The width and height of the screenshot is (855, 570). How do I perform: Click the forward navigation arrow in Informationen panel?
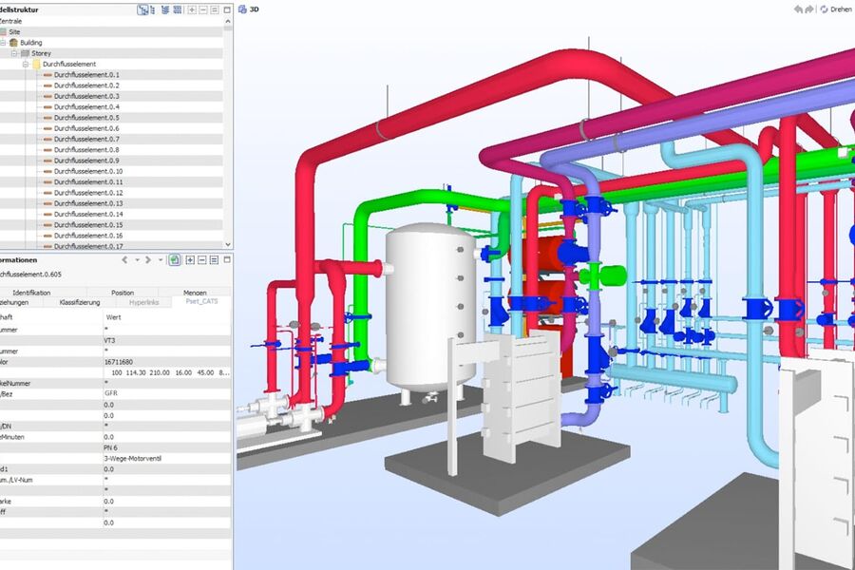(x=148, y=259)
